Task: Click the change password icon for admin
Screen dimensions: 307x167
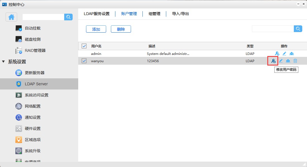Action: (277, 54)
